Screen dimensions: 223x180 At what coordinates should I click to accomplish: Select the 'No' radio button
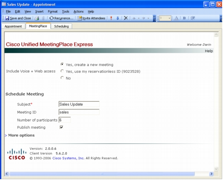(62, 78)
